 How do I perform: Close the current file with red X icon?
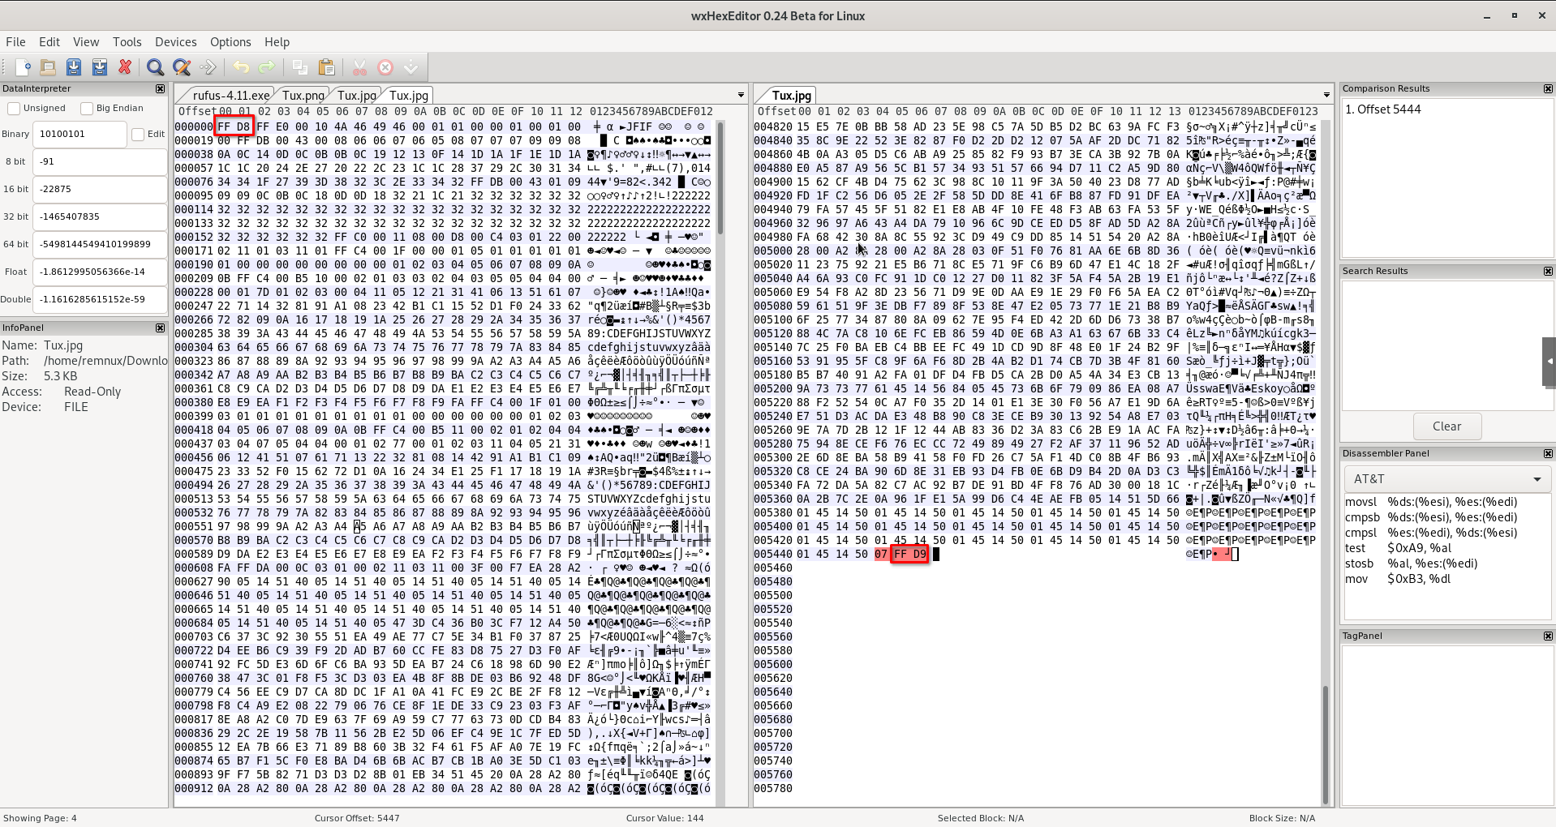[125, 67]
